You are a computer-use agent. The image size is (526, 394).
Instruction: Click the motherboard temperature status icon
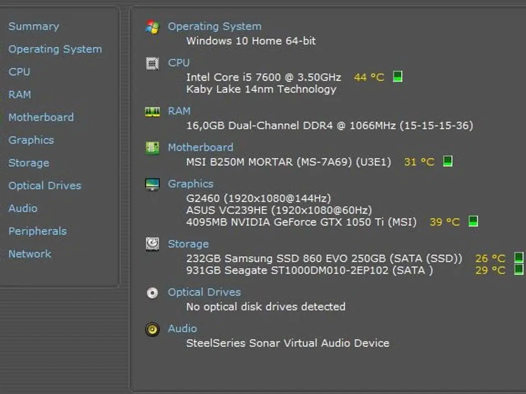click(x=448, y=161)
